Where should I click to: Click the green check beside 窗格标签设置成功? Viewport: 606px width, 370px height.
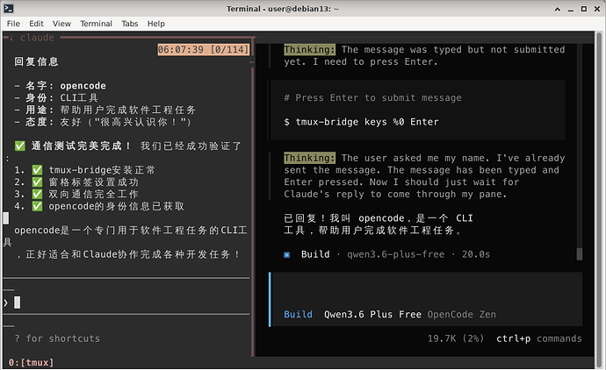point(37,181)
